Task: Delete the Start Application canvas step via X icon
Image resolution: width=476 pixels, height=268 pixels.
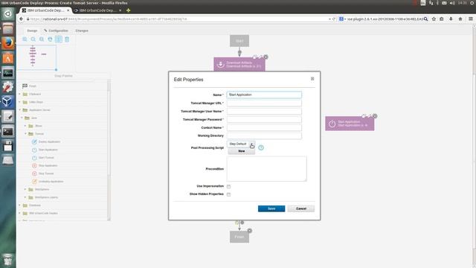Action: click(x=375, y=116)
